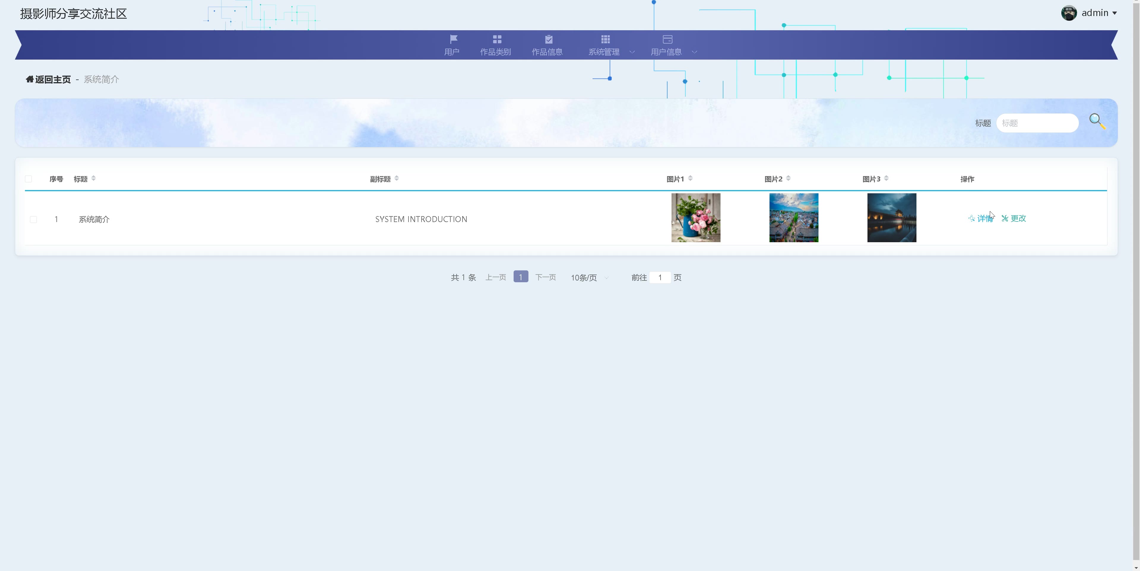Click the 用户信息 card icon

[x=667, y=39]
